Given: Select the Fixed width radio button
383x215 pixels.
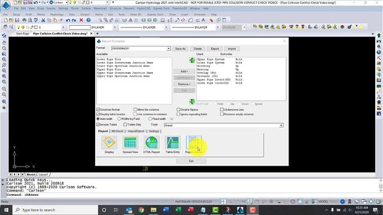Looking at the screenshot, I should (x=150, y=119).
